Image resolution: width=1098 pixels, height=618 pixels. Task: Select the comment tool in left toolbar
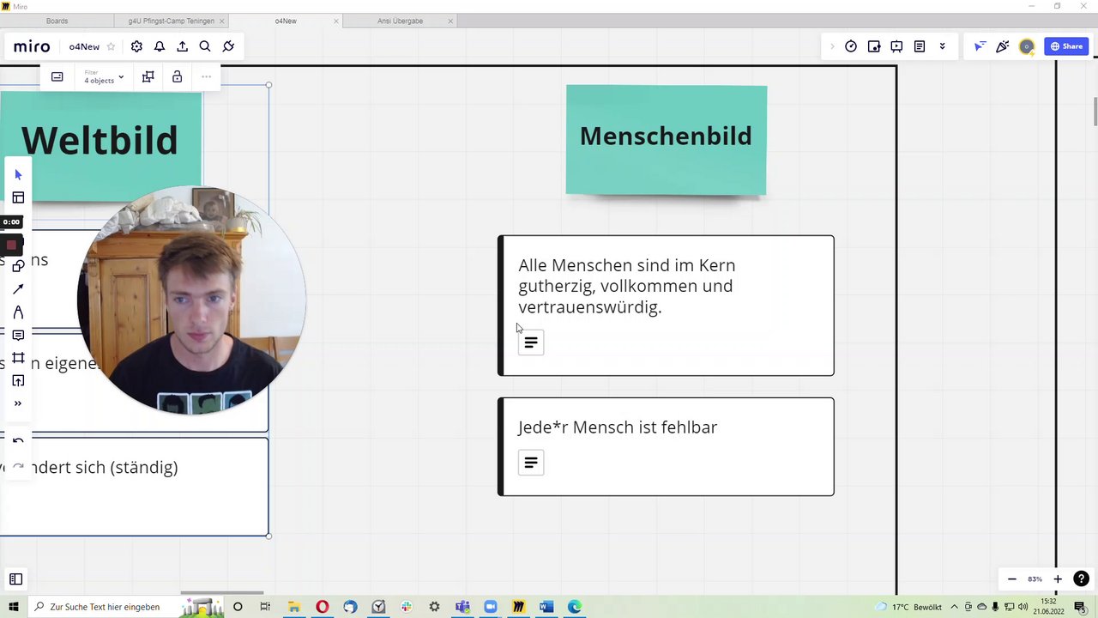(18, 335)
